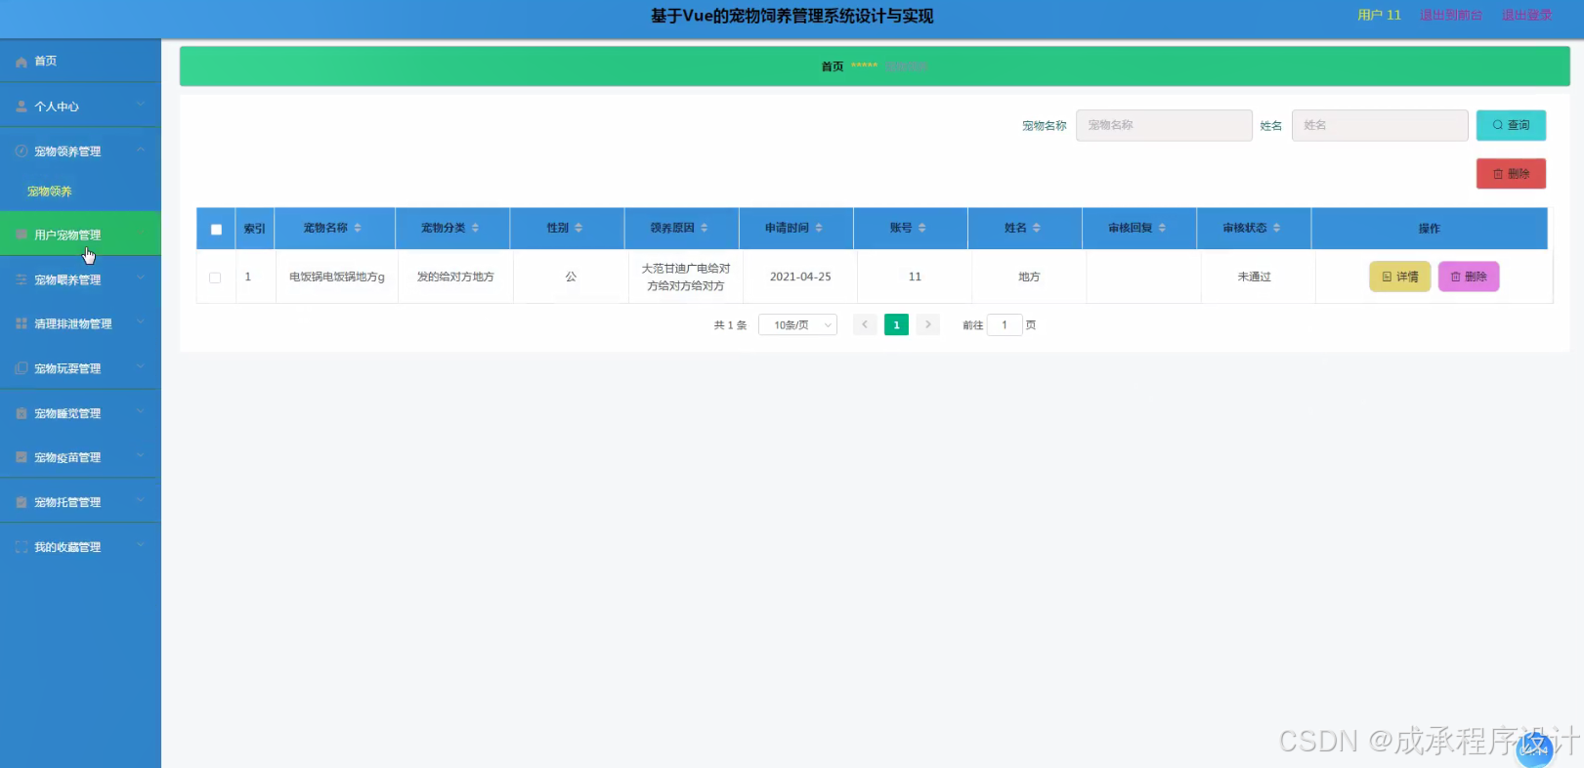
Task: Click the grid icon beside 清理排泄物管理
Action: (21, 323)
